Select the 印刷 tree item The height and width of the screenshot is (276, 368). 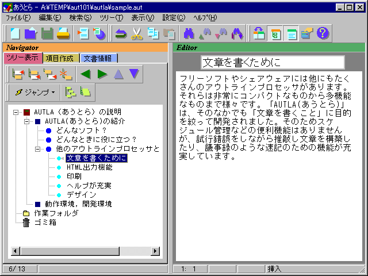(74, 177)
